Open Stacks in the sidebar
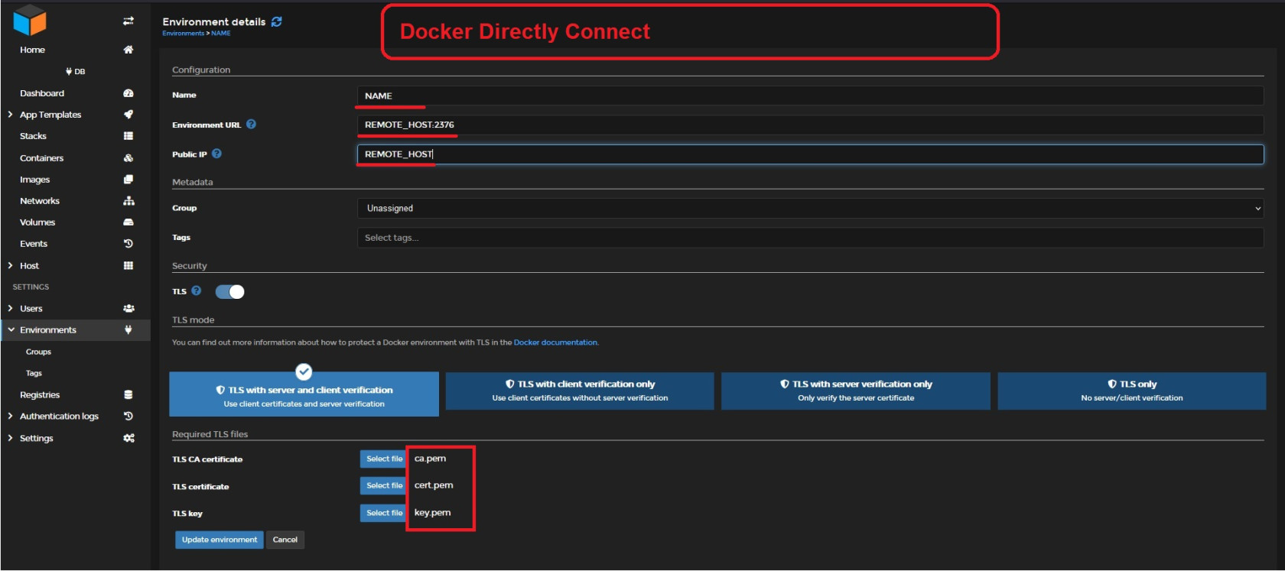The width and height of the screenshot is (1285, 571). (x=33, y=136)
